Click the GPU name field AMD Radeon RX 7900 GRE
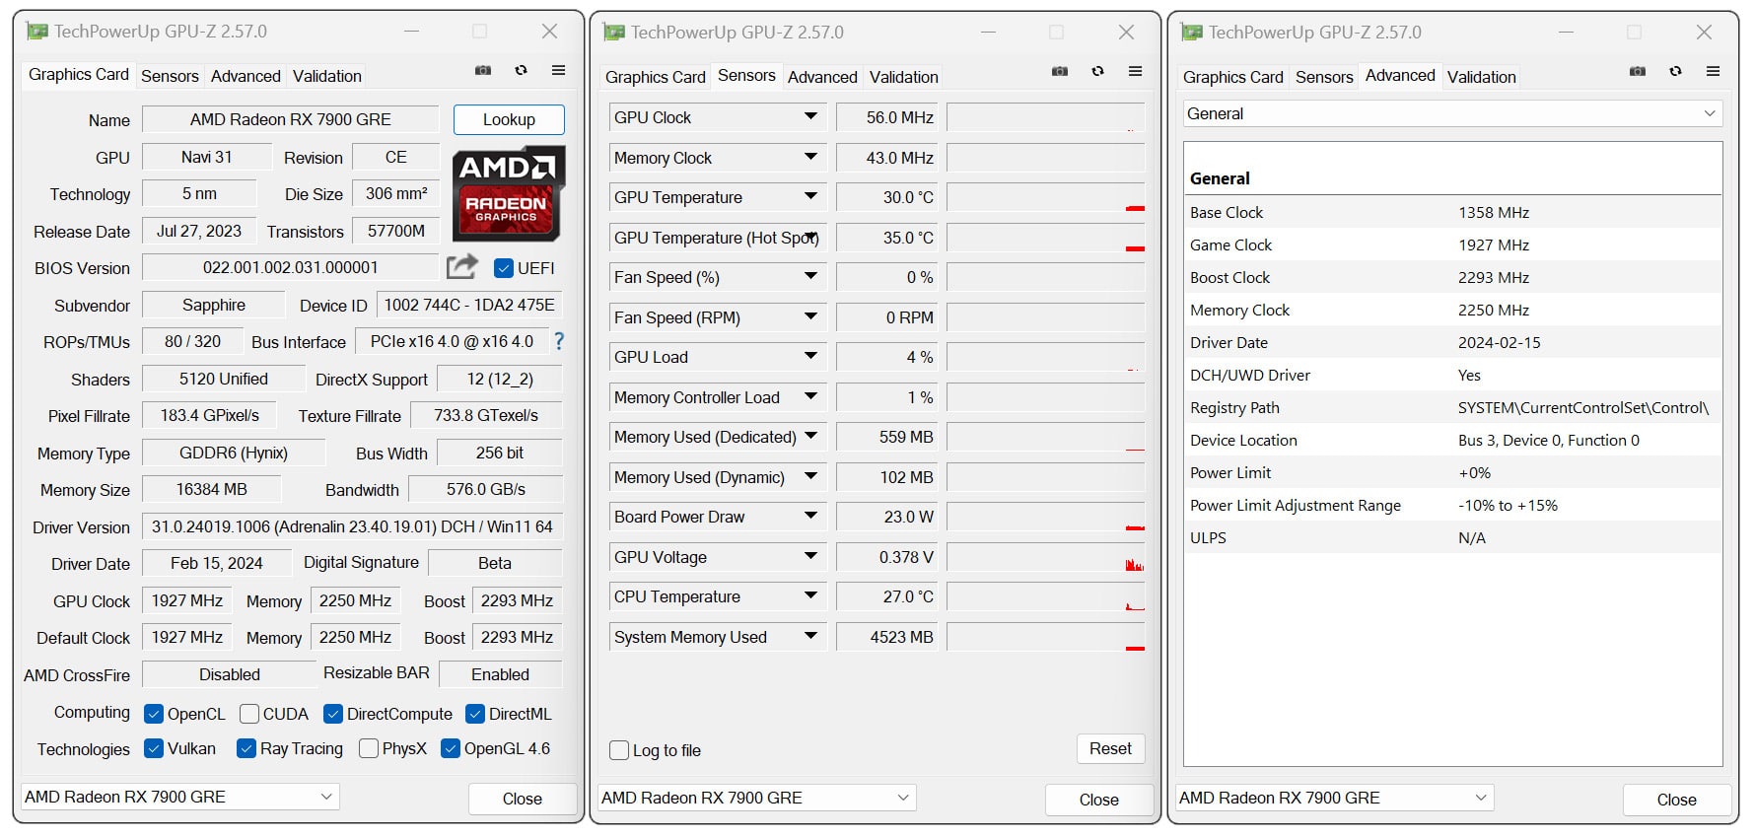Screen dimensions: 1755x838 tap(291, 119)
